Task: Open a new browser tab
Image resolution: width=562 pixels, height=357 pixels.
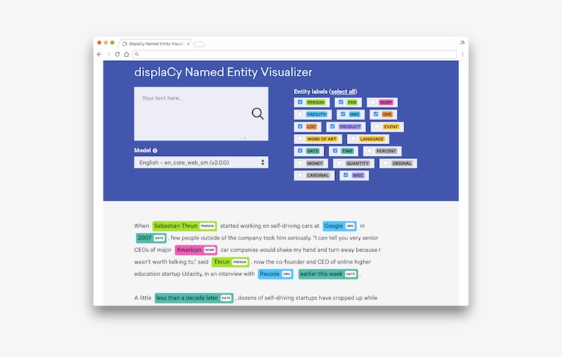Action: pyautogui.click(x=199, y=44)
